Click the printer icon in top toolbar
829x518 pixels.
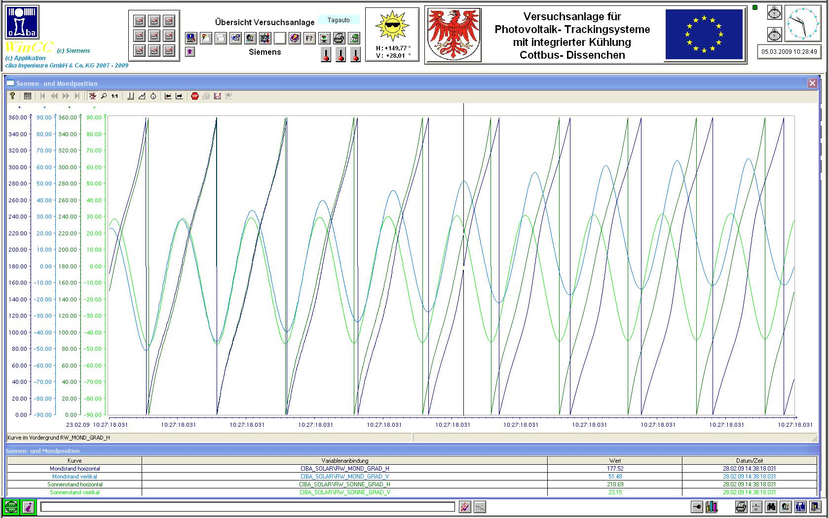tap(339, 38)
